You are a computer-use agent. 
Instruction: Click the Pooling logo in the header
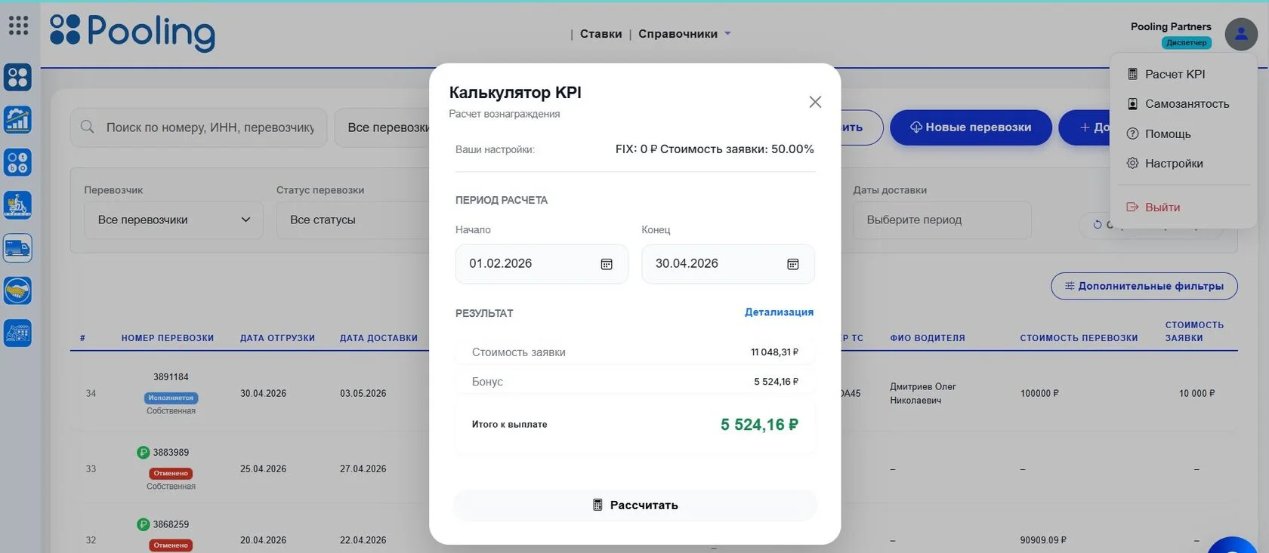(x=132, y=32)
